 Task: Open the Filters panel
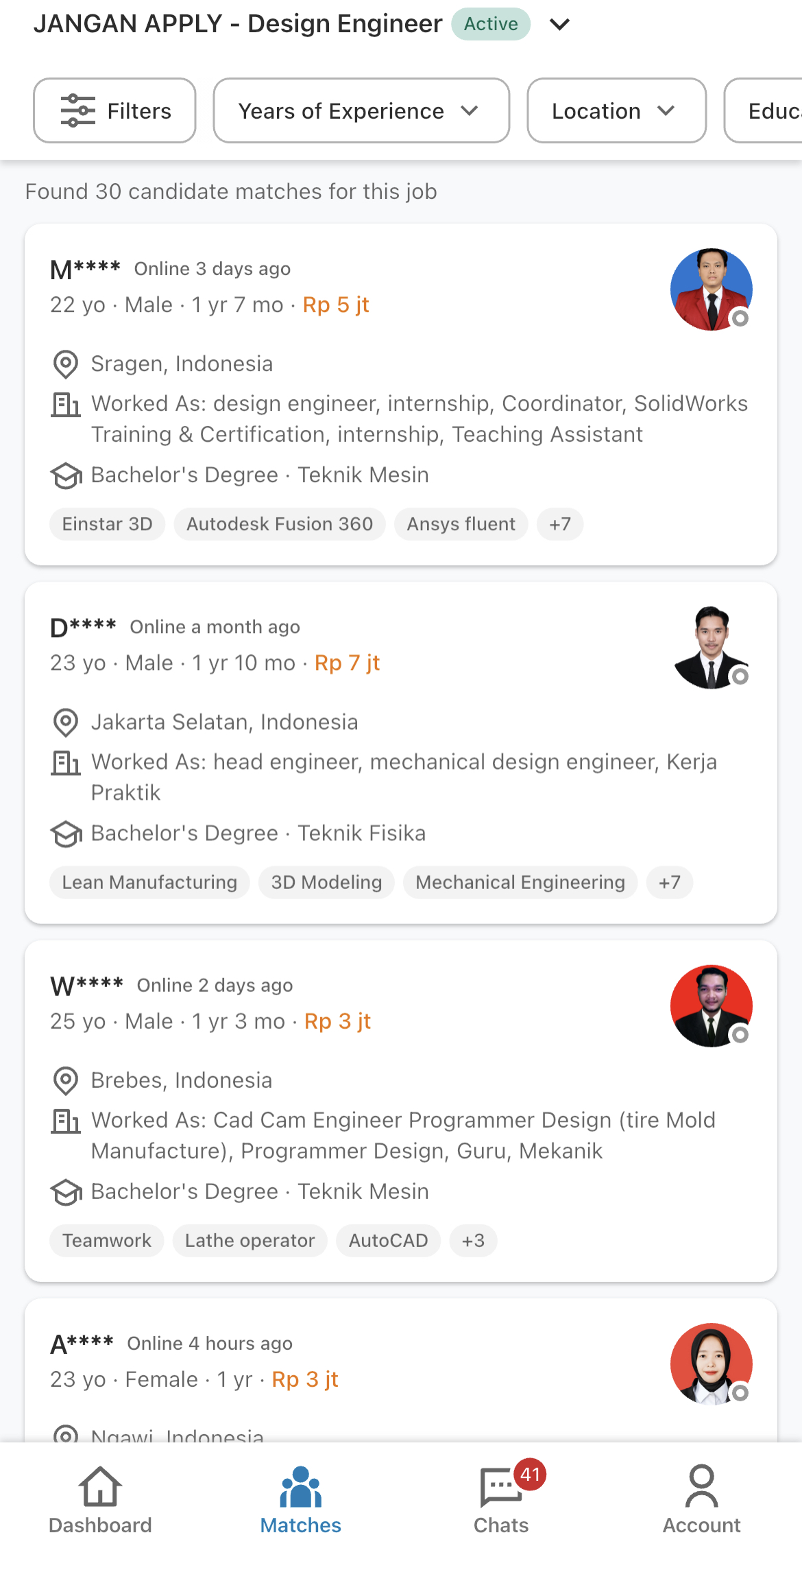click(114, 110)
